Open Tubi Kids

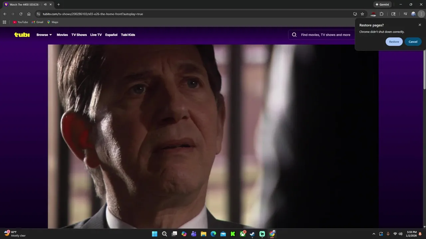coord(128,35)
